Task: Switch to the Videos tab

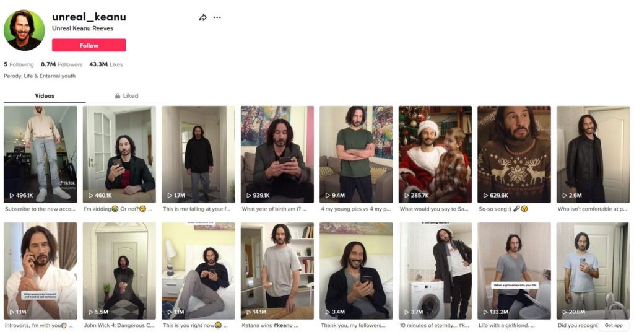Action: 45,96
